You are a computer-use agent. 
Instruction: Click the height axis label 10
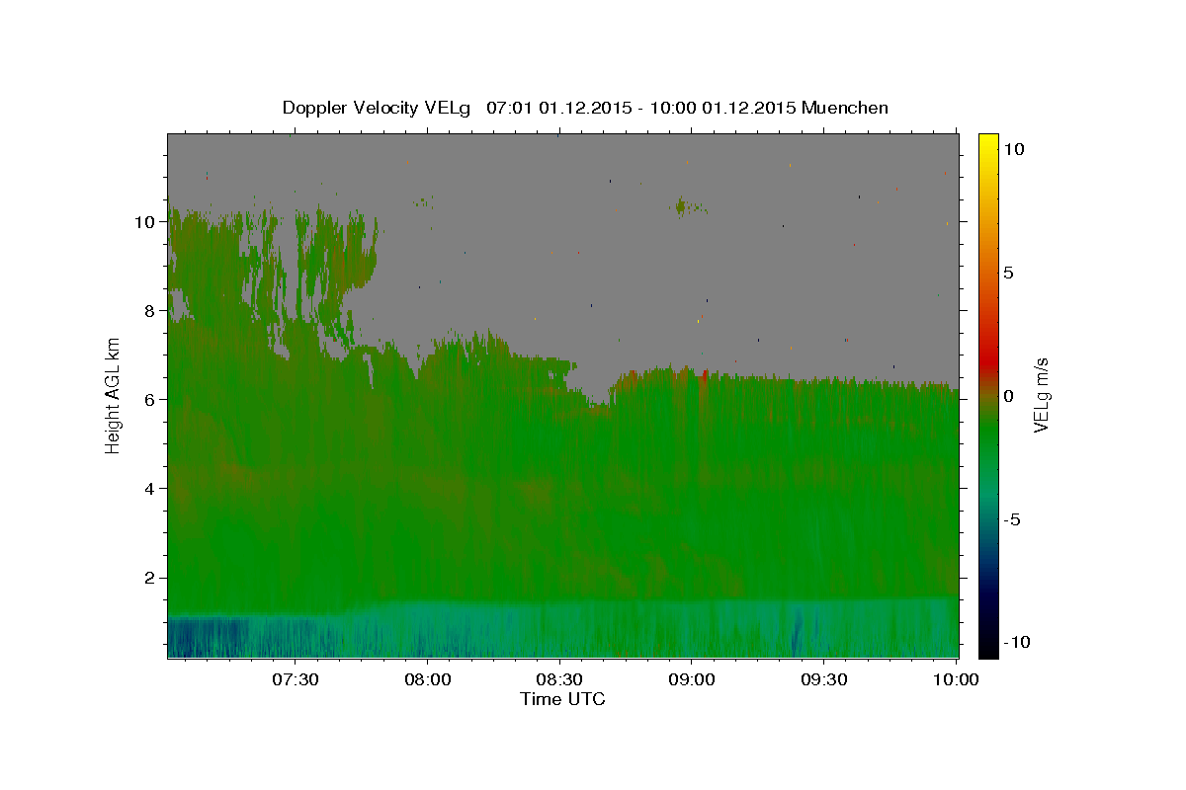click(x=144, y=221)
